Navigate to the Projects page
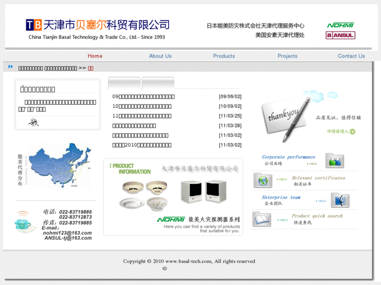The image size is (381, 285). (x=287, y=56)
